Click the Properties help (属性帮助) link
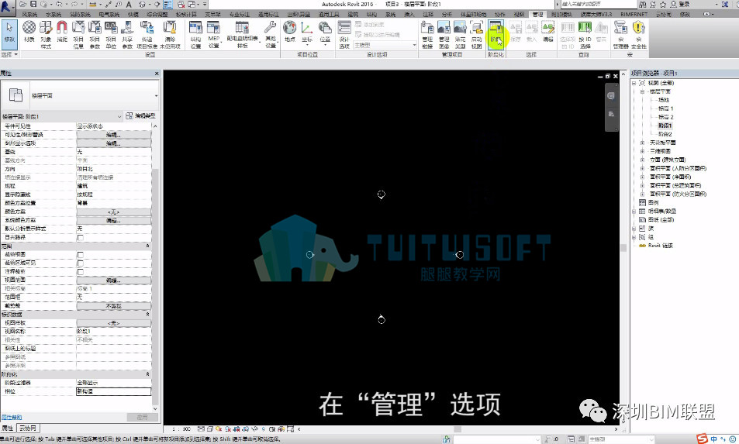The height and width of the screenshot is (444, 739). point(12,417)
